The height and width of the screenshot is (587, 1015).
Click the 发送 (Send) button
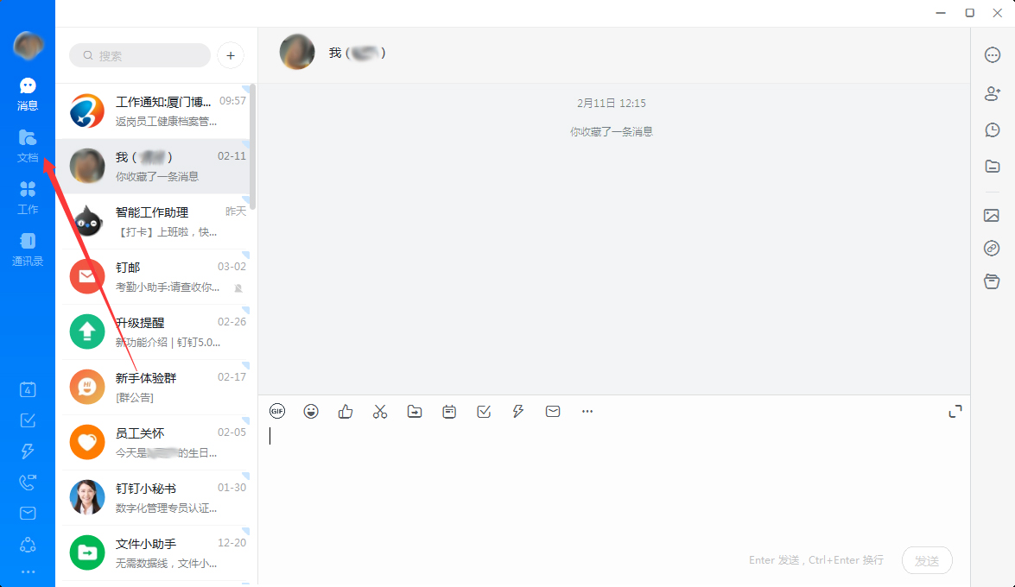926,560
